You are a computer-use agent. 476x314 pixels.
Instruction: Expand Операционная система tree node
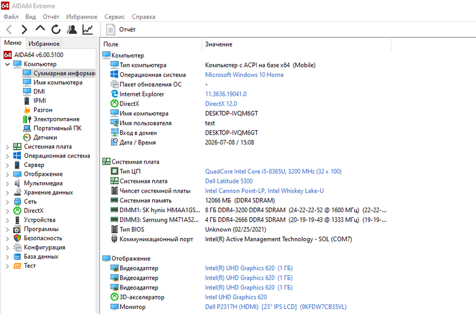[x=7, y=156]
